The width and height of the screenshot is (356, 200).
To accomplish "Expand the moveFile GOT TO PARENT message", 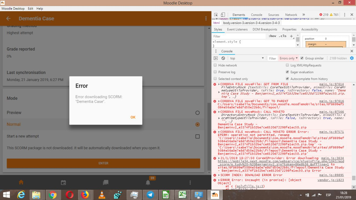I will point(219,101).
